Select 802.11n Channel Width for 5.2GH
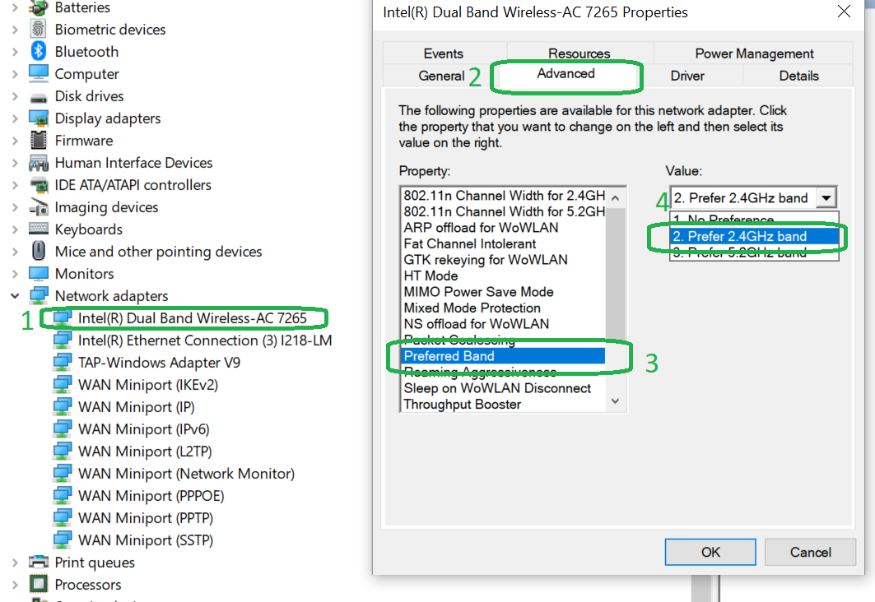Screen dimensions: 875x602 coord(503,211)
